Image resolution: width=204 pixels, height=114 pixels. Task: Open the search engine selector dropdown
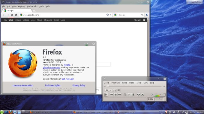pyautogui.click(x=116, y=15)
